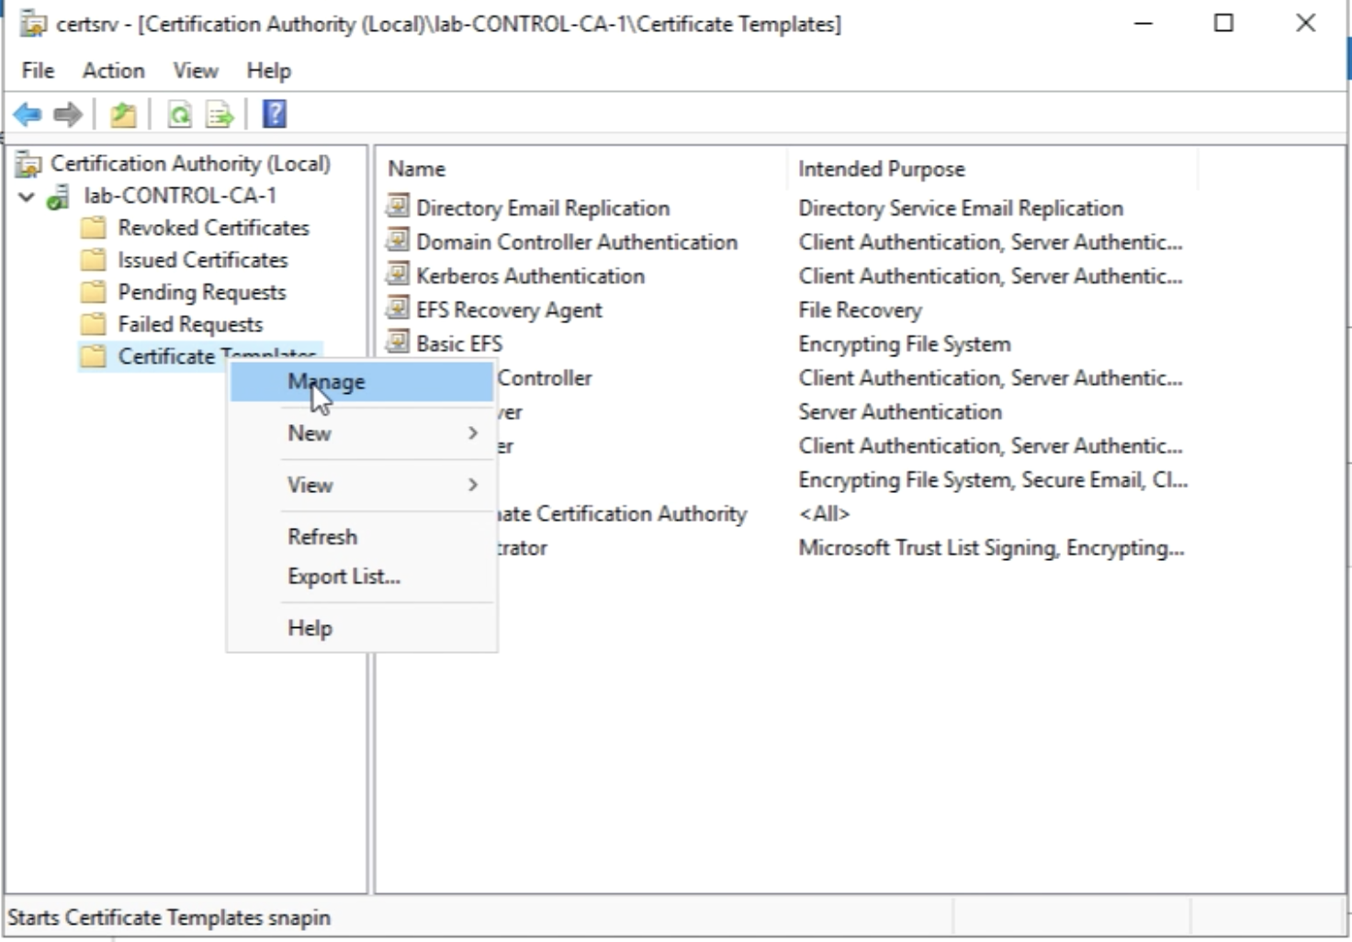Click the Refresh toolbar icon

(x=179, y=115)
